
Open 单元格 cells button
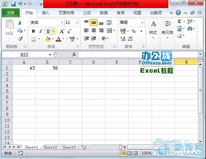167,29
